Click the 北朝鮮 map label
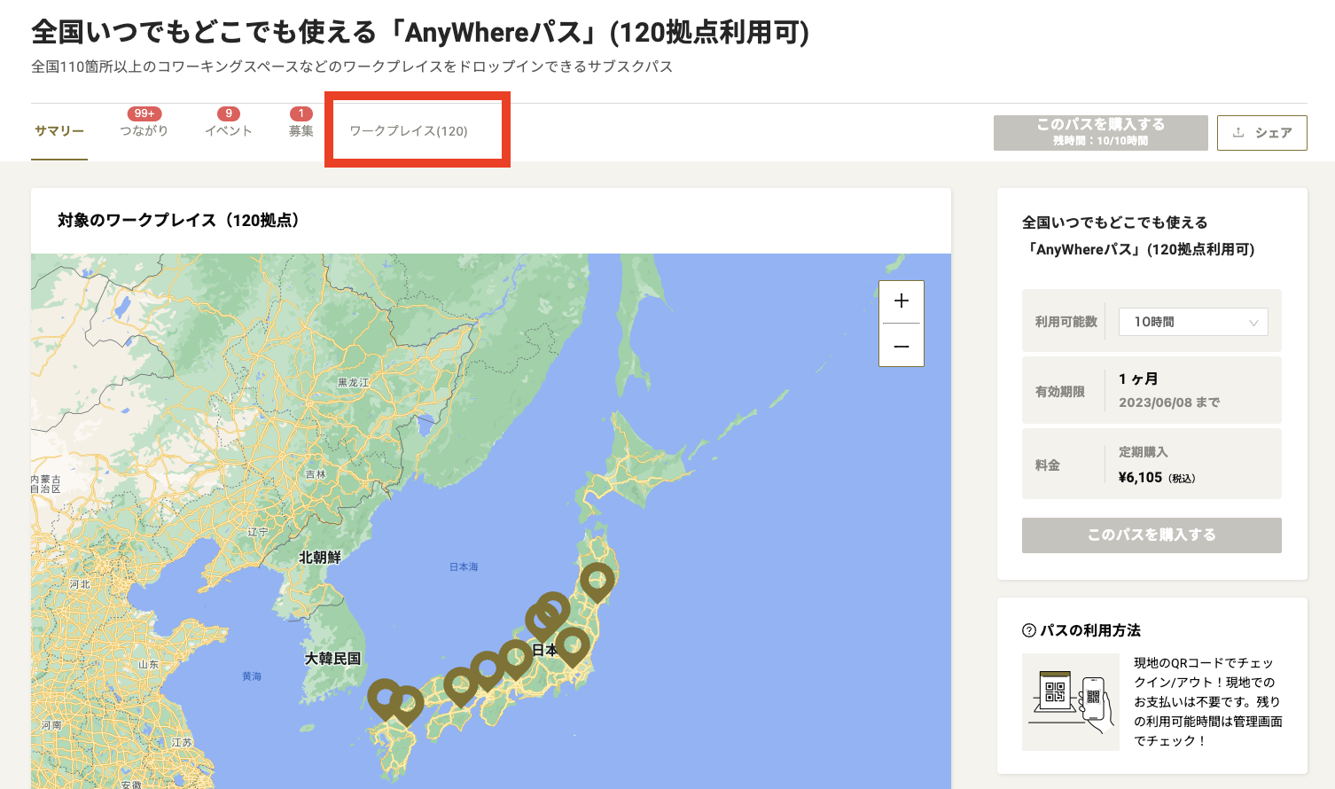The height and width of the screenshot is (789, 1335). click(x=320, y=558)
